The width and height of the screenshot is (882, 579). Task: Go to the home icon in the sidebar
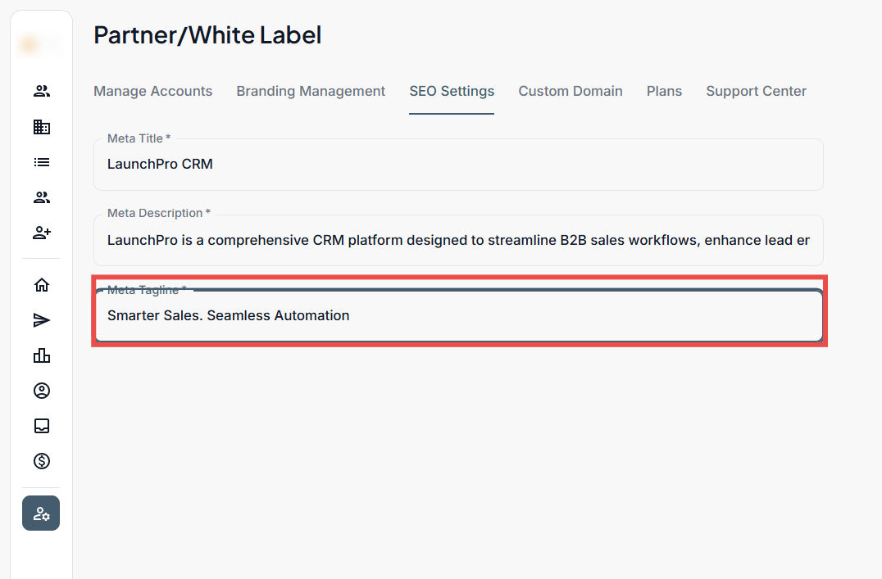[41, 285]
